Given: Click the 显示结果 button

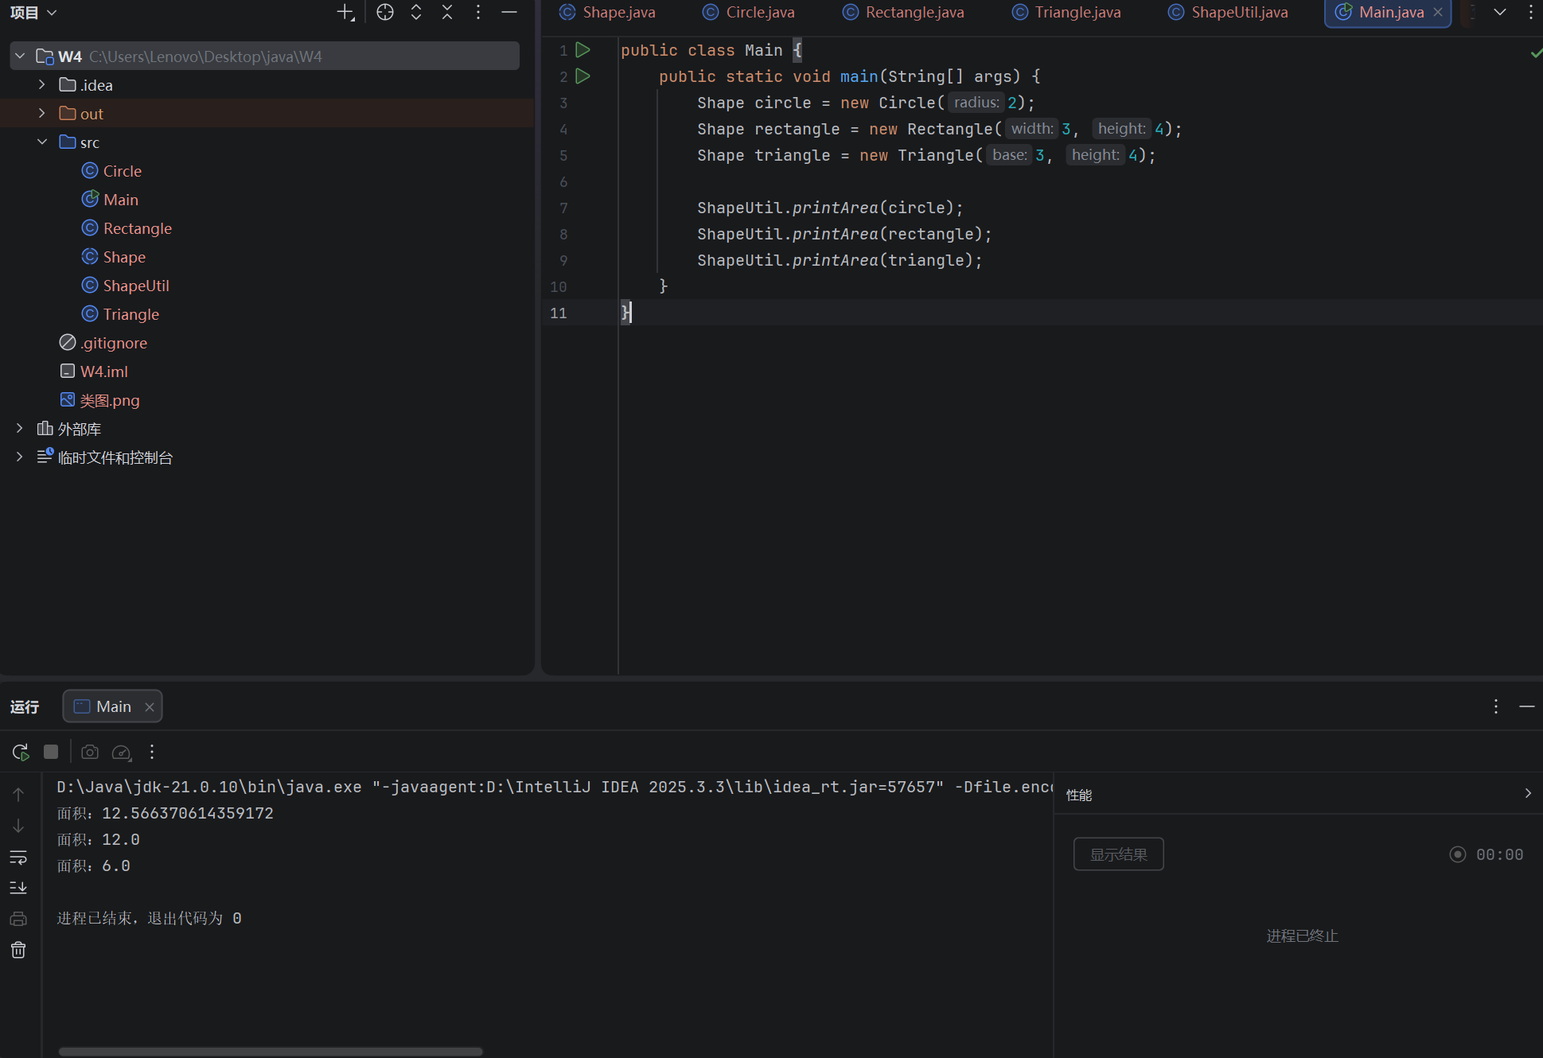Looking at the screenshot, I should point(1118,854).
